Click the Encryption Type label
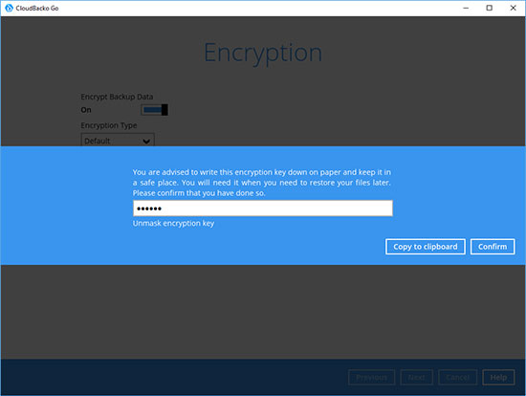This screenshot has height=396, width=526. [x=109, y=125]
